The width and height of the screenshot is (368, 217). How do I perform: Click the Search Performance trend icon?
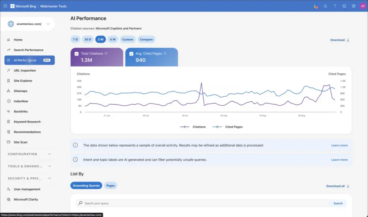[x=9, y=50]
